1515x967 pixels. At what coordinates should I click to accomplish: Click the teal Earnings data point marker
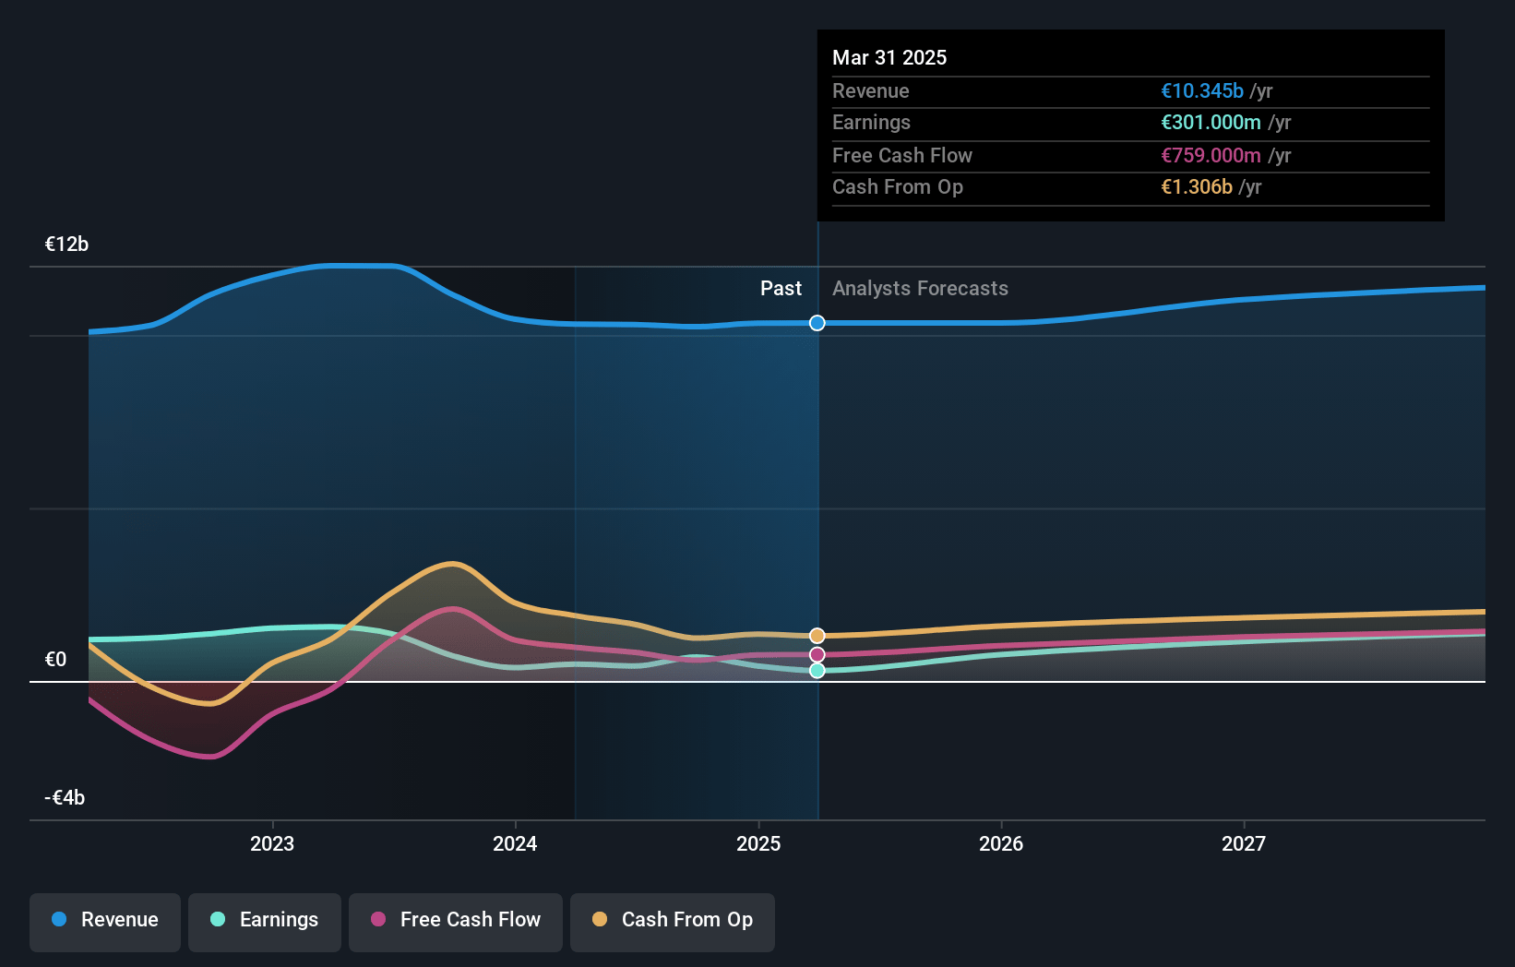(817, 671)
